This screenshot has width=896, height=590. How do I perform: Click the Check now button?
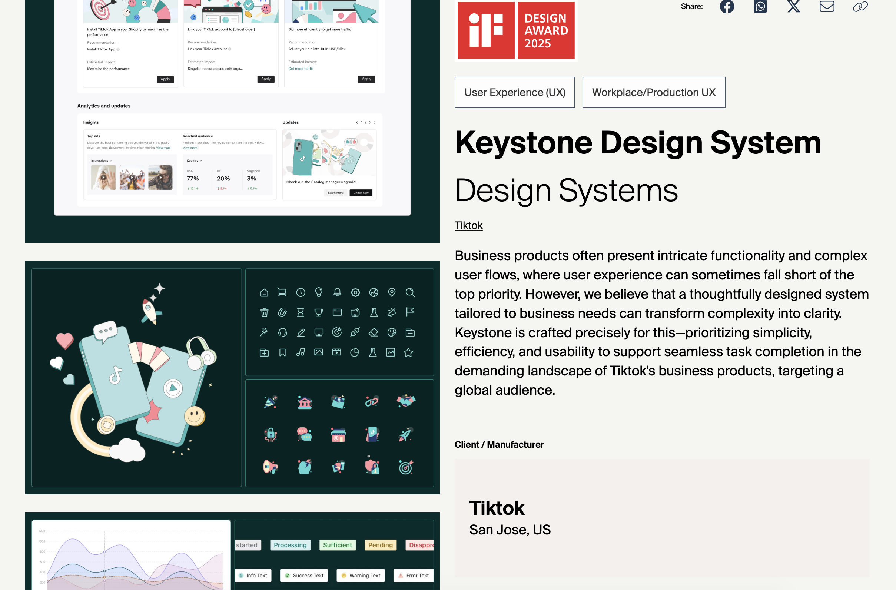click(361, 193)
